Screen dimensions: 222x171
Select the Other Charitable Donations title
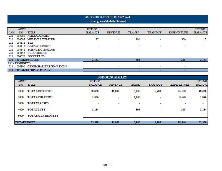coord(47,67)
